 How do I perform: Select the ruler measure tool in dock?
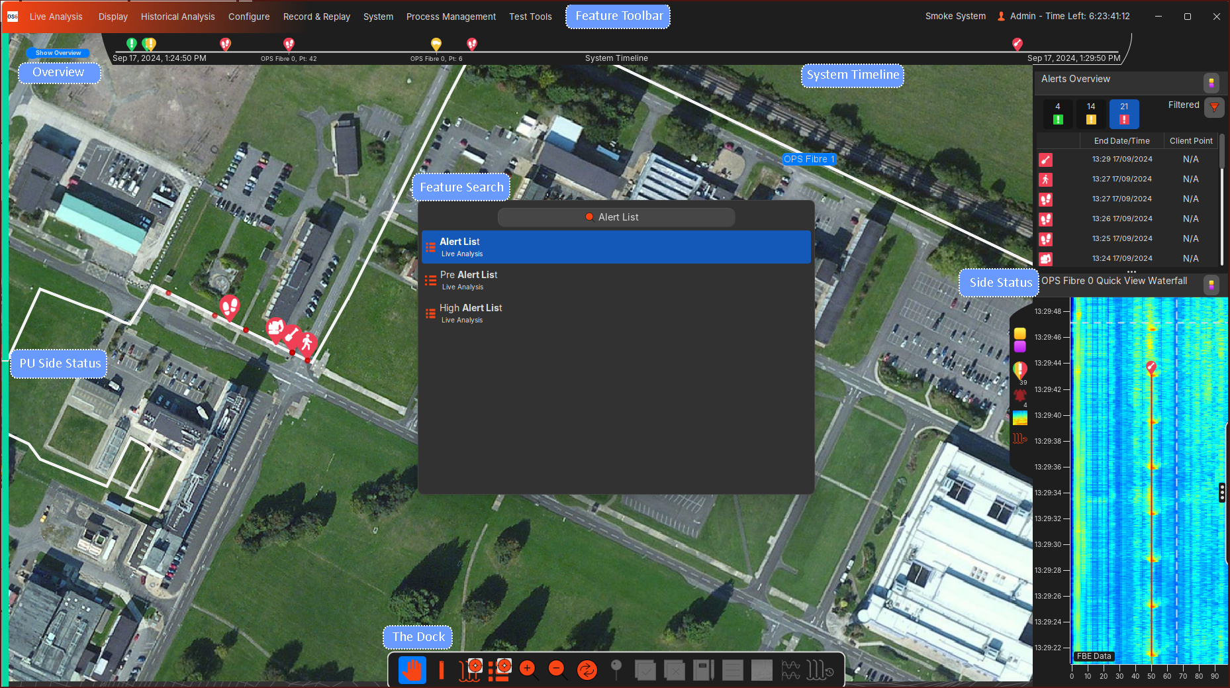pyautogui.click(x=441, y=670)
